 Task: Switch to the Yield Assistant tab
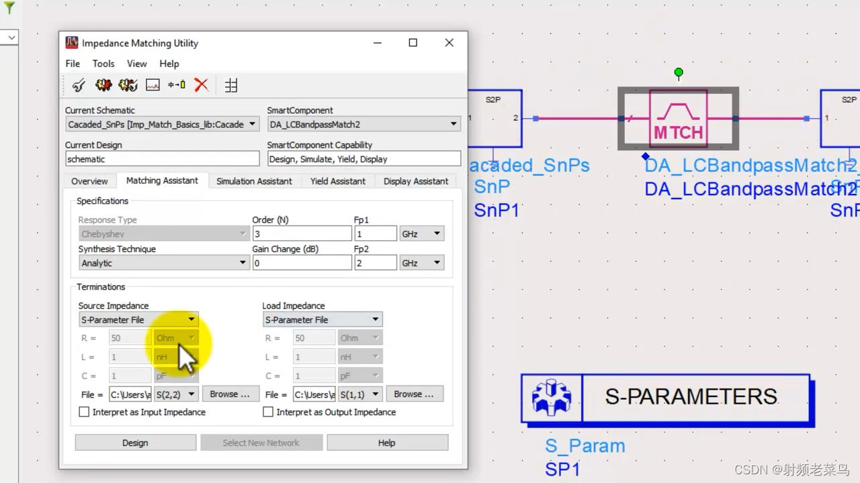click(x=338, y=181)
